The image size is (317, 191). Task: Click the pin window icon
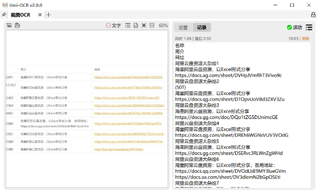4,15
